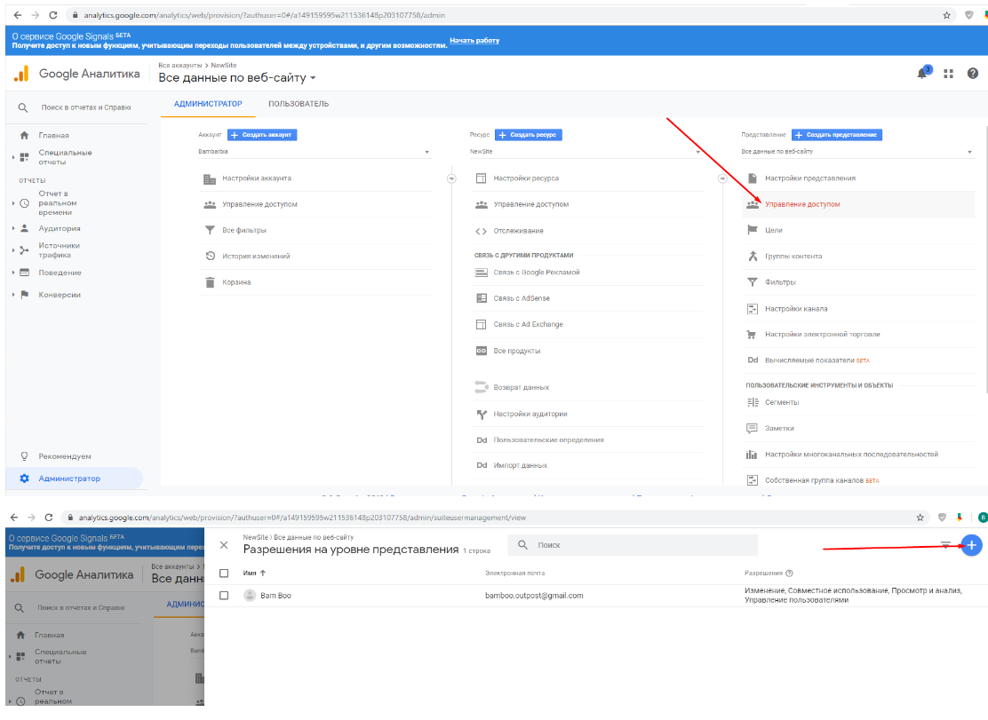This screenshot has width=988, height=720.
Task: Click the Поиск field in permissions panel
Action: tap(633, 545)
